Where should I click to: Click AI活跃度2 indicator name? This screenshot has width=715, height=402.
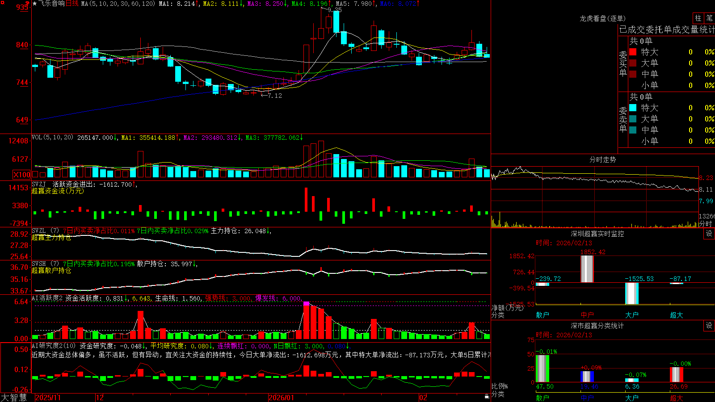47,298
